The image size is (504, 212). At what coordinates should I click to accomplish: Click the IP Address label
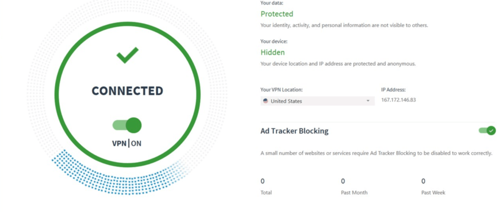click(393, 90)
